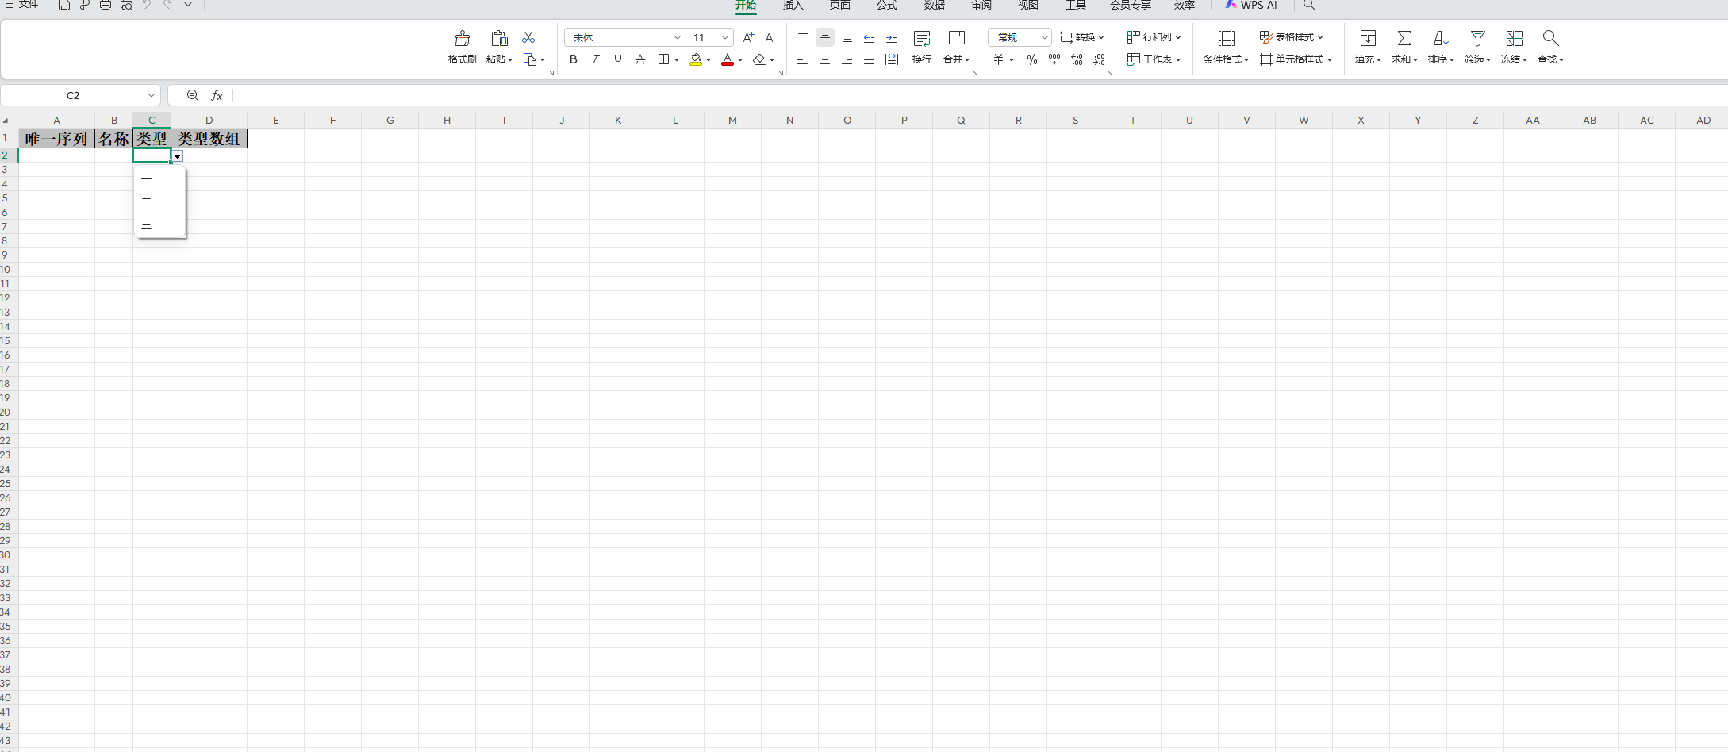This screenshot has width=1728, height=752.
Task: Click the search icon next to WPS AI
Action: (1310, 5)
